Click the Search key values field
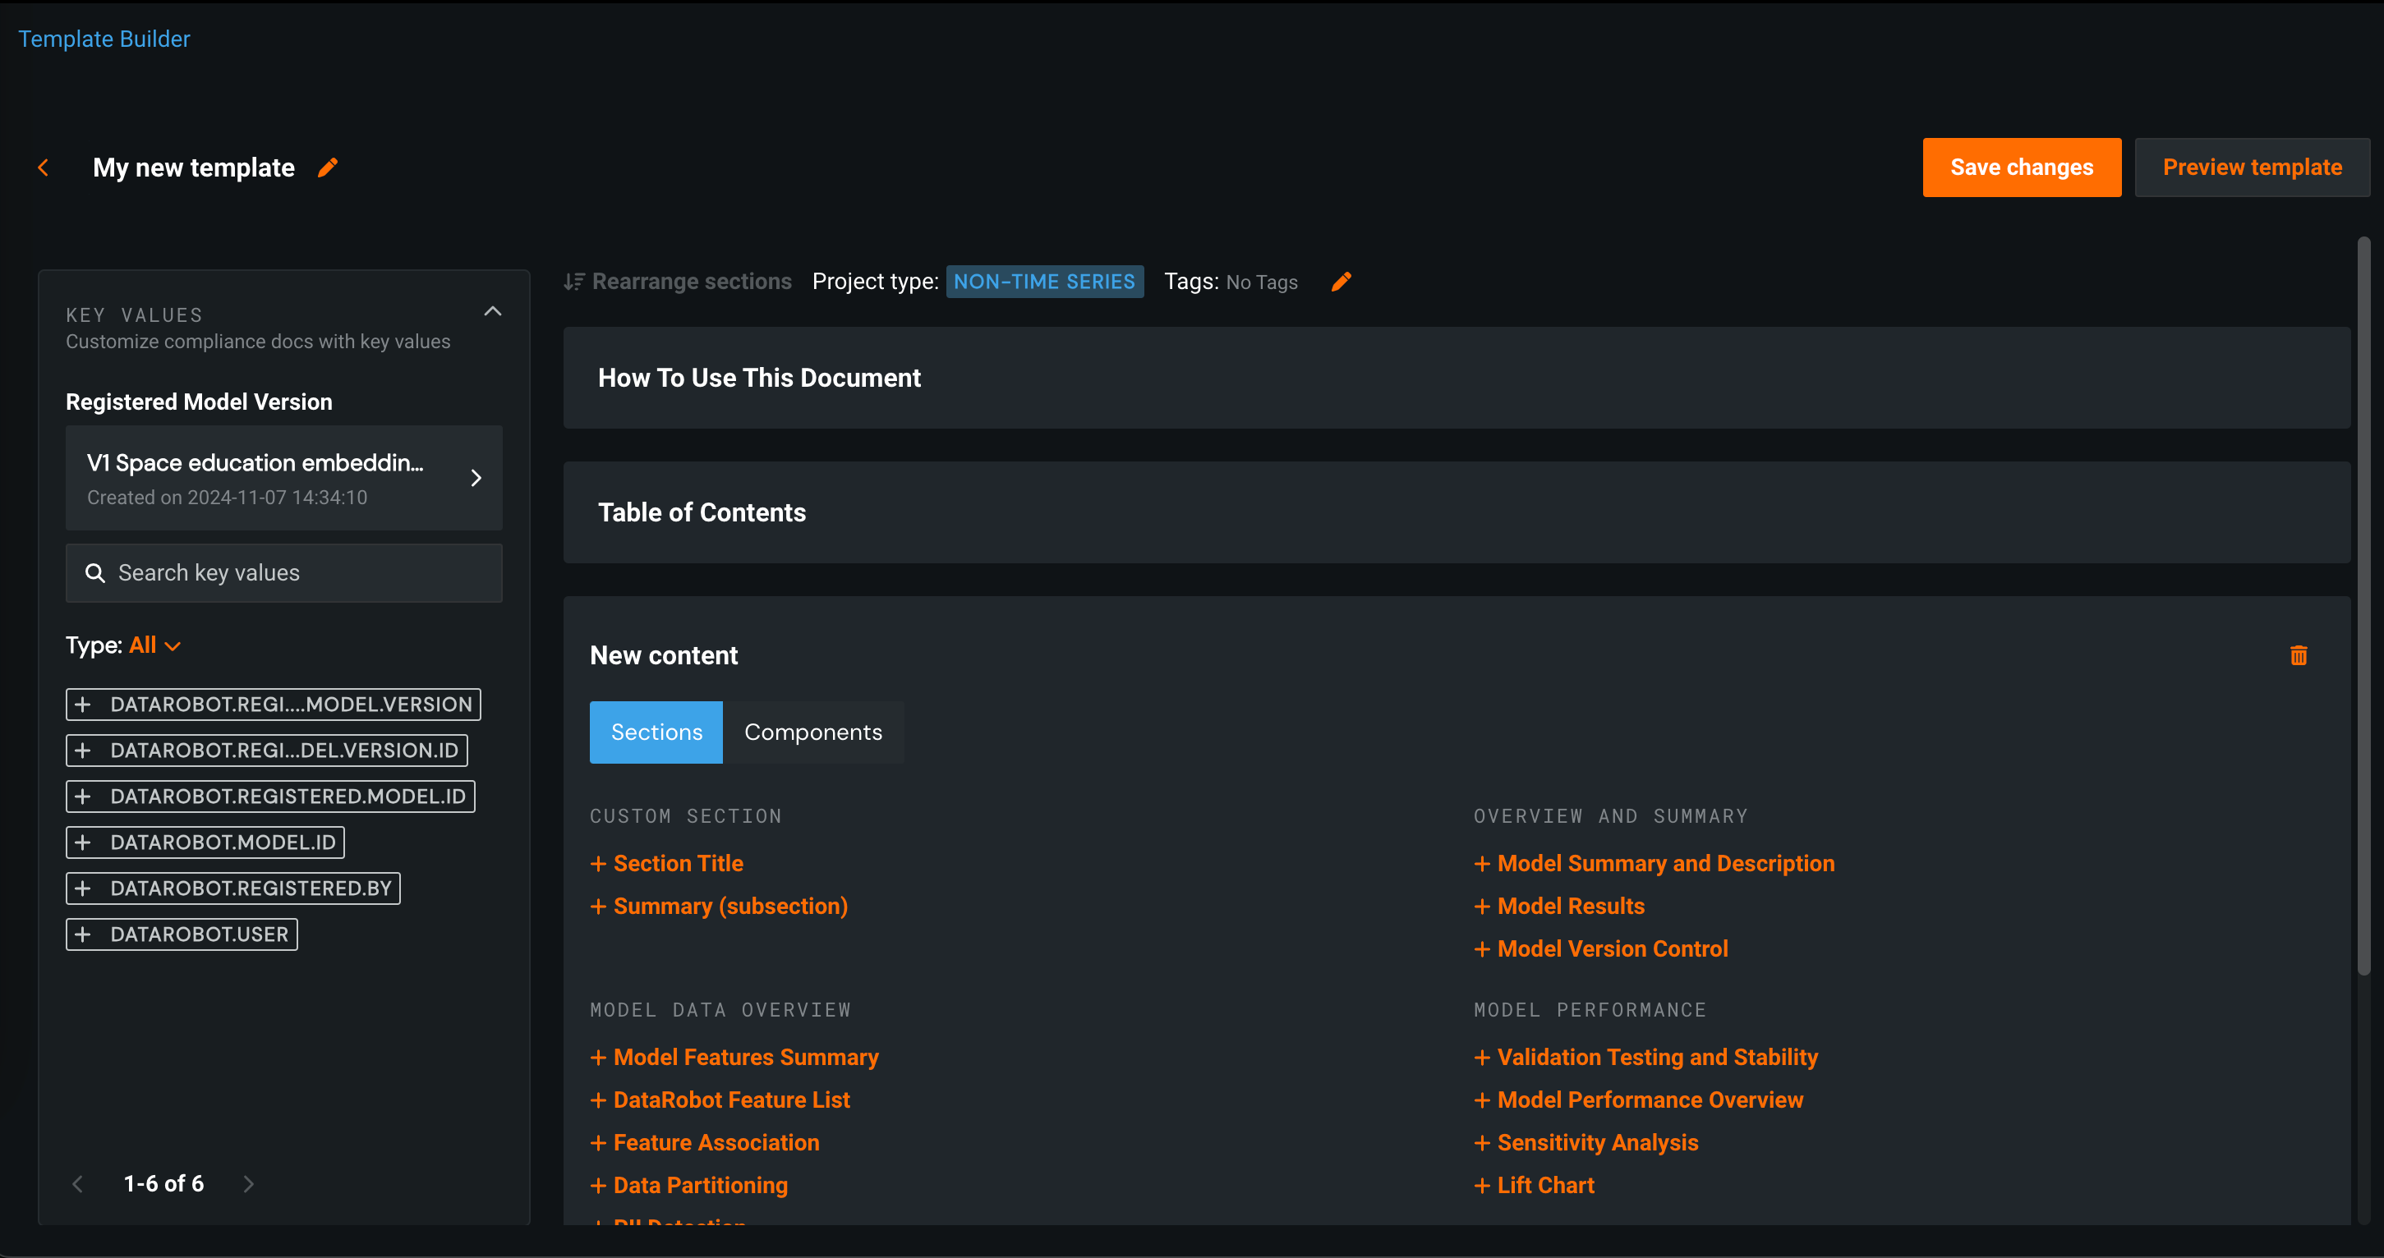Viewport: 2384px width, 1258px height. [x=296, y=573]
